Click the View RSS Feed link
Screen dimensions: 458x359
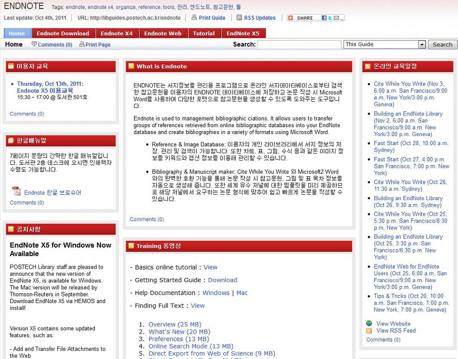pyautogui.click(x=396, y=331)
